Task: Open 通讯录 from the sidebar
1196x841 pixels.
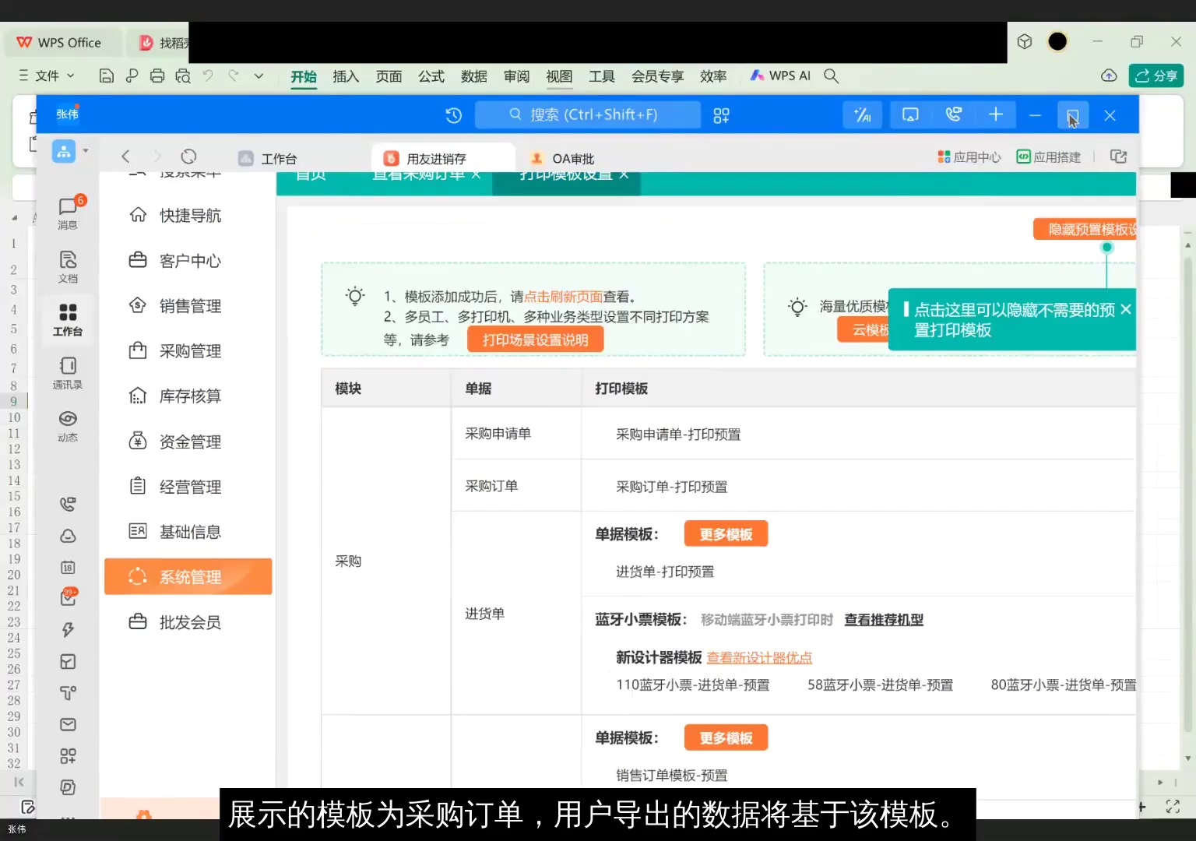Action: coord(68,371)
